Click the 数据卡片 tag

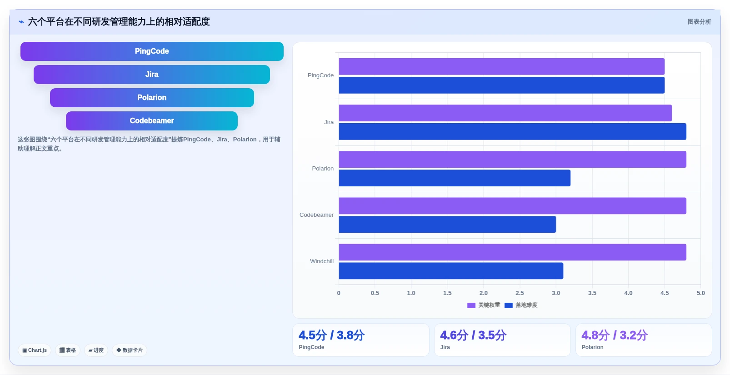[x=130, y=350]
